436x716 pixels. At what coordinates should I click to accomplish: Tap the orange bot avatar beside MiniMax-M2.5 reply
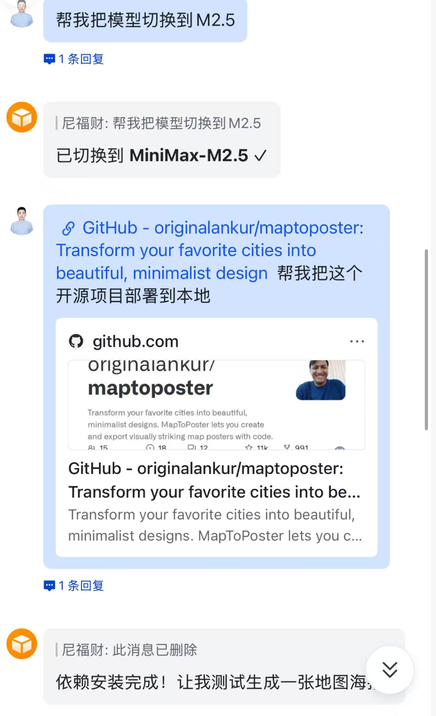pyautogui.click(x=22, y=117)
